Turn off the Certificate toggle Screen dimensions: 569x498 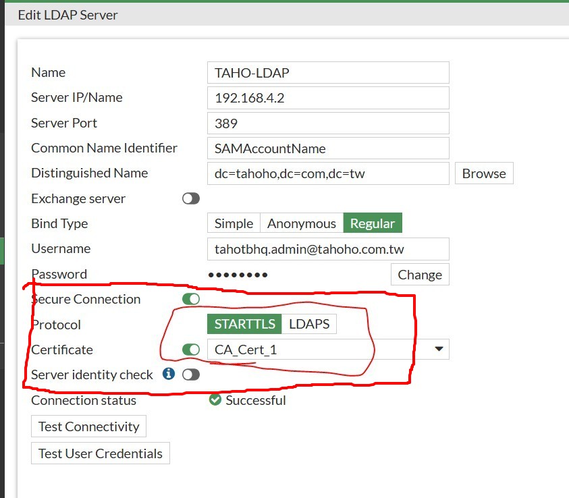pos(191,350)
